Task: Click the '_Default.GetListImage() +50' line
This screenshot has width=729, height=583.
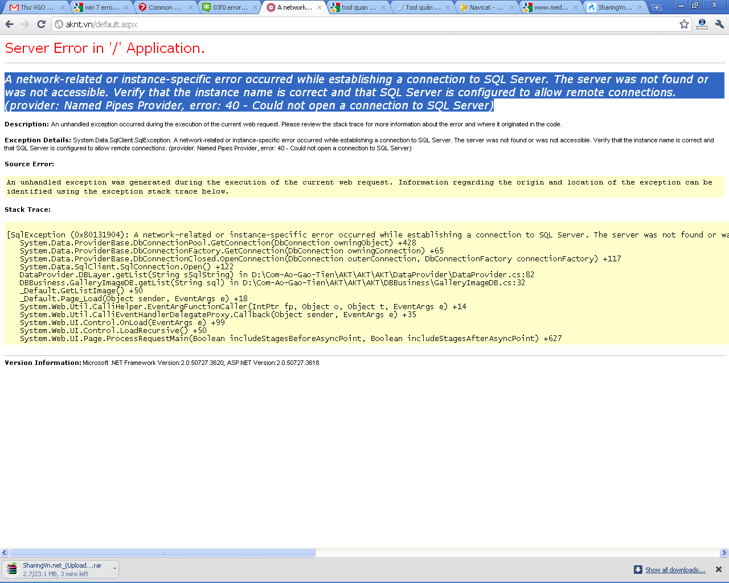Action: 81,290
